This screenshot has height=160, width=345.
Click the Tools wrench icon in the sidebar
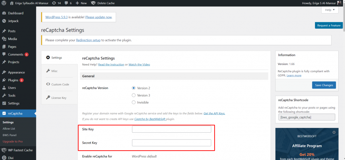pos(4,96)
